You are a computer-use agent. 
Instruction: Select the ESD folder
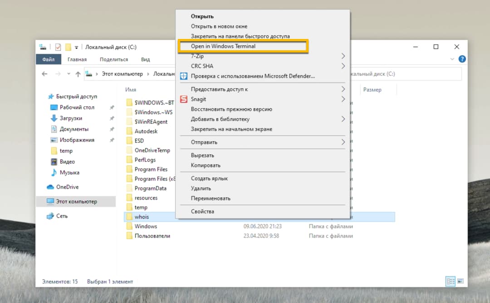point(136,141)
